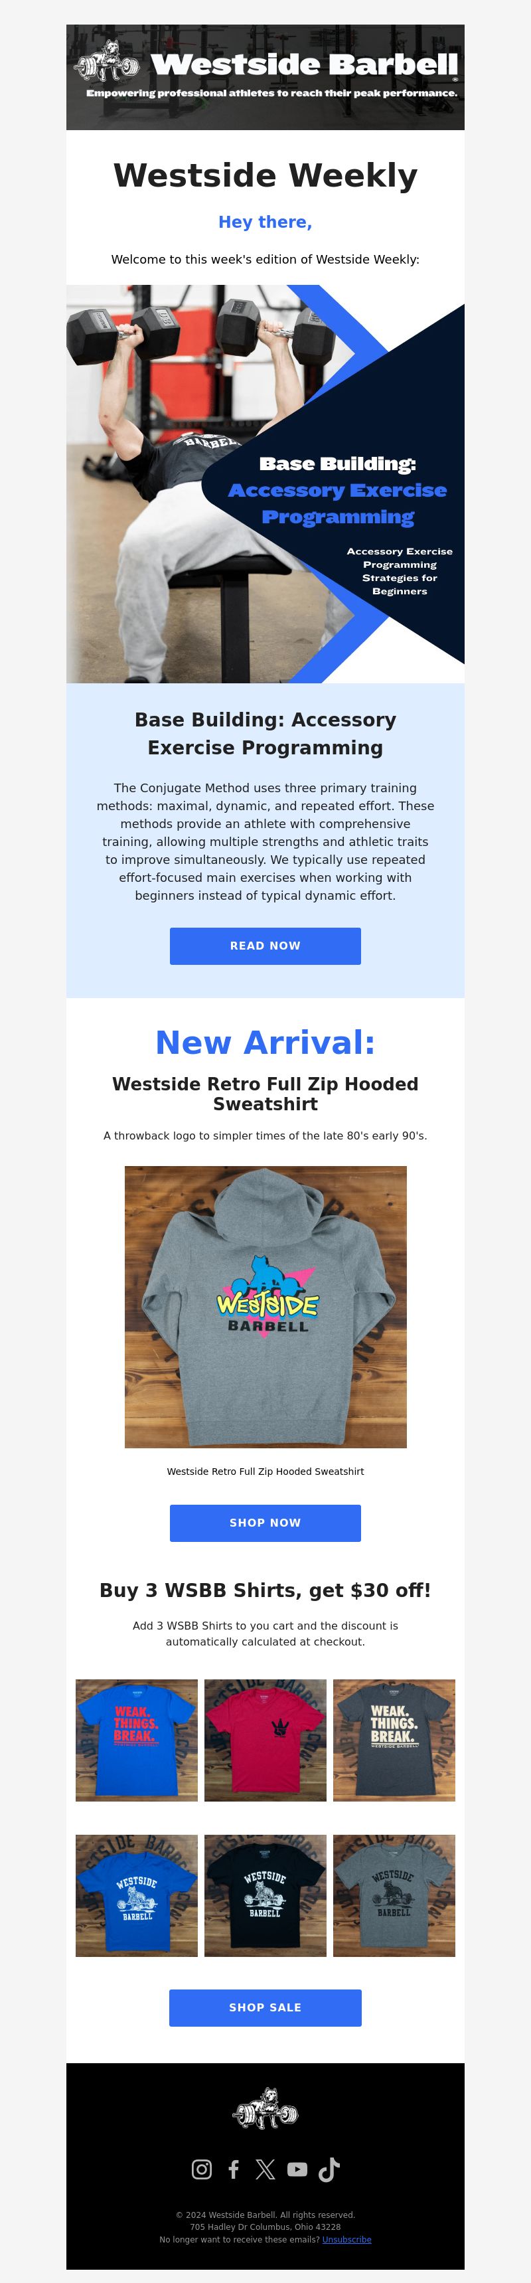Open the Instagram icon in the footer
Image resolution: width=531 pixels, height=2283 pixels.
pyautogui.click(x=201, y=2169)
